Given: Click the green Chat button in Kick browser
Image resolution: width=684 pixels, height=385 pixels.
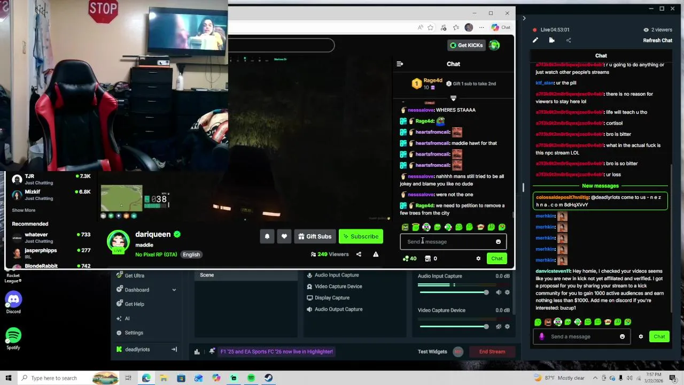Looking at the screenshot, I should pyautogui.click(x=497, y=259).
